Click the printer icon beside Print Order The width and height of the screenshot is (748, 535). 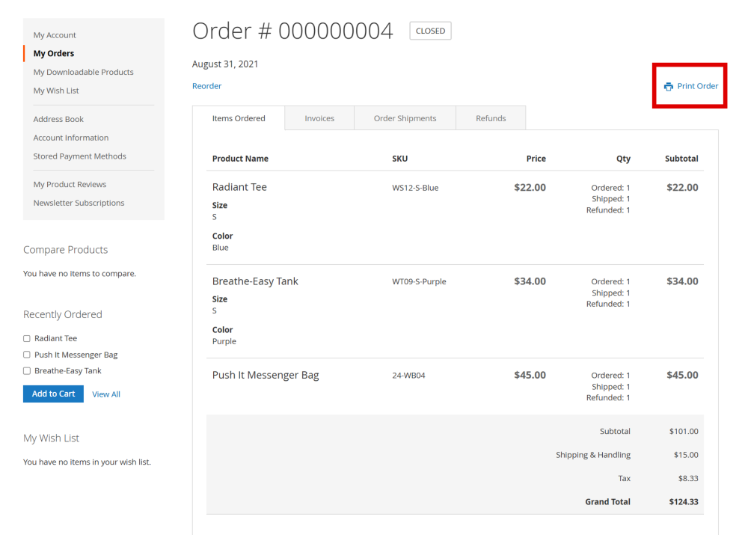tap(668, 86)
